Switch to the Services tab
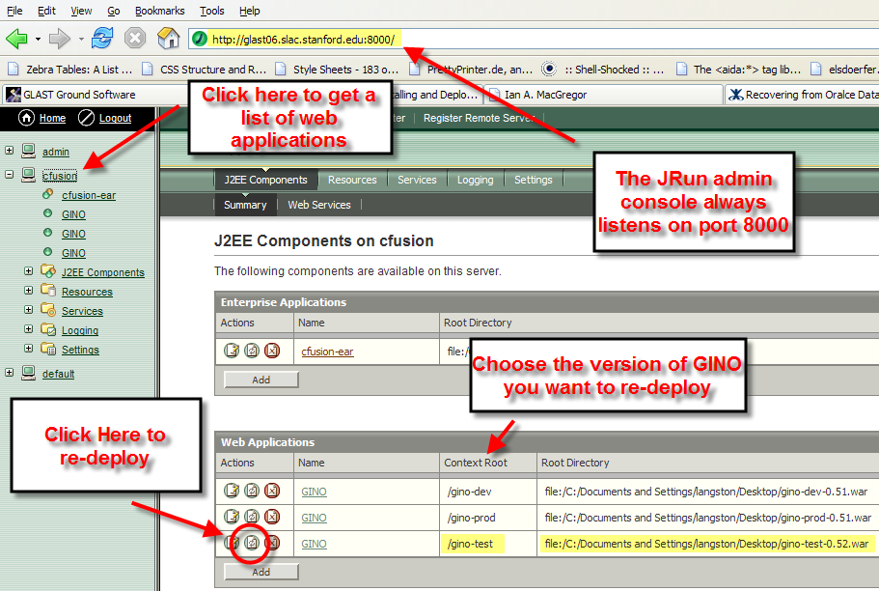879x591 pixels. point(417,180)
